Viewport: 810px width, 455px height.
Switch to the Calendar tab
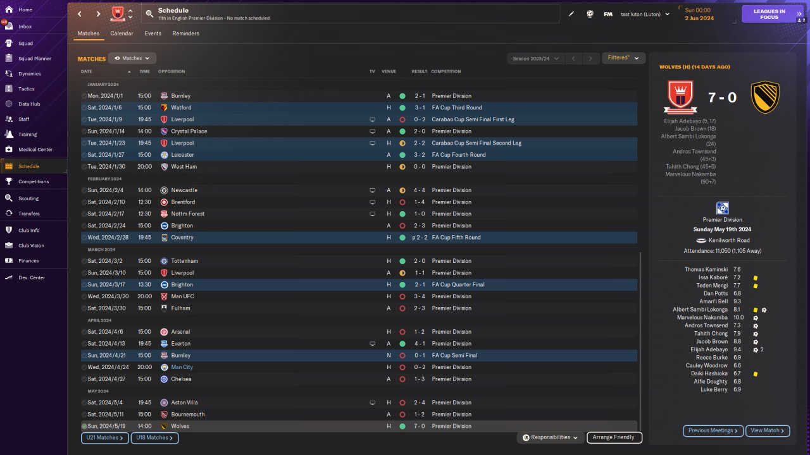pyautogui.click(x=121, y=33)
